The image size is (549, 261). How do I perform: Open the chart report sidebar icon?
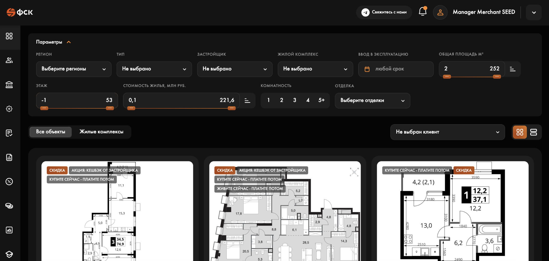pos(9,157)
